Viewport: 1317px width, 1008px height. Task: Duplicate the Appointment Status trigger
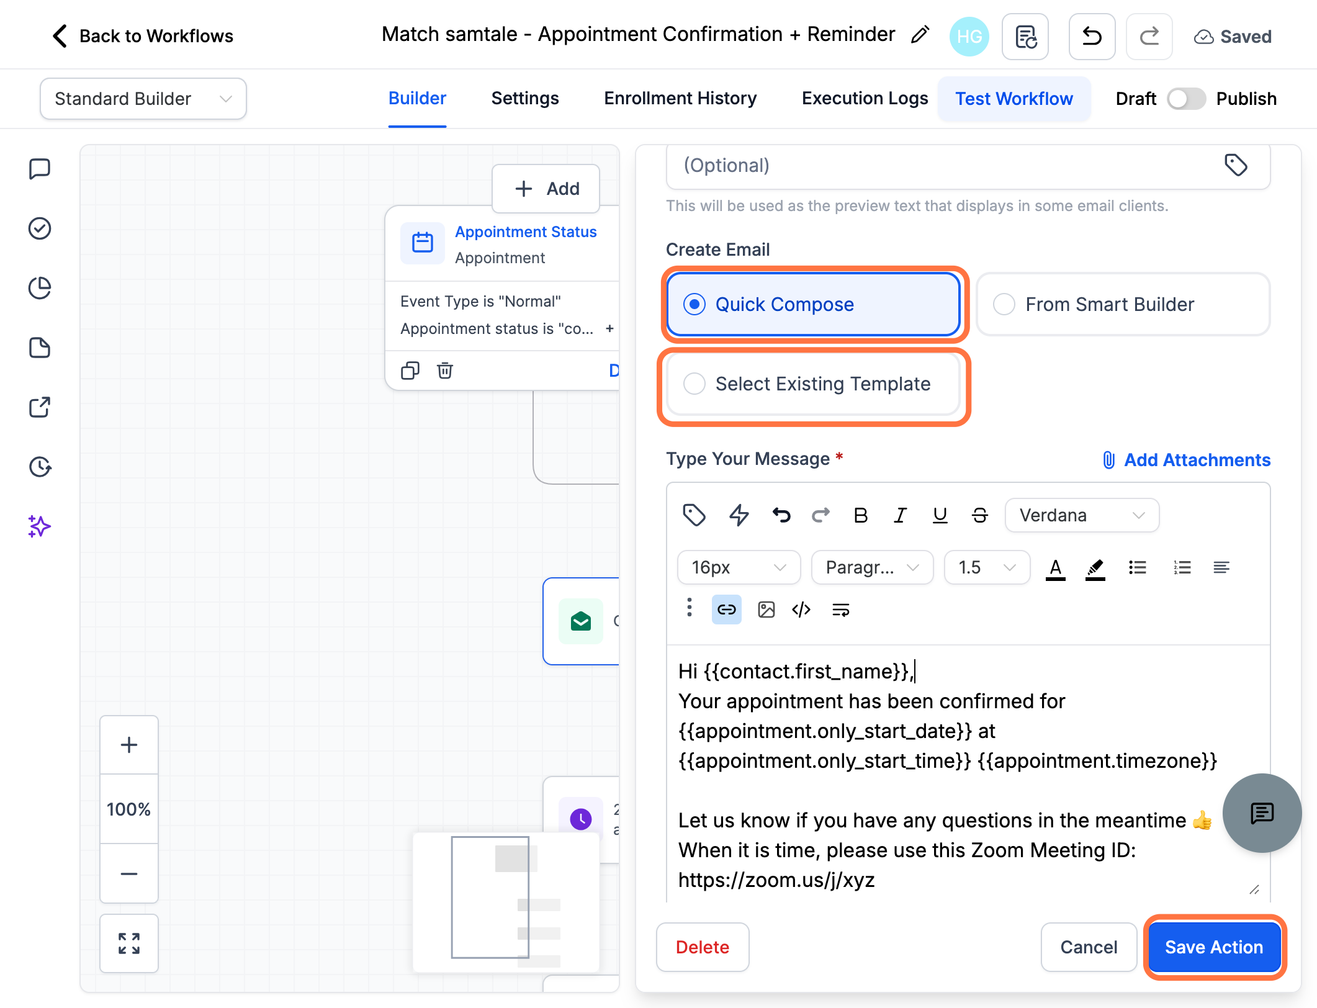coord(410,371)
